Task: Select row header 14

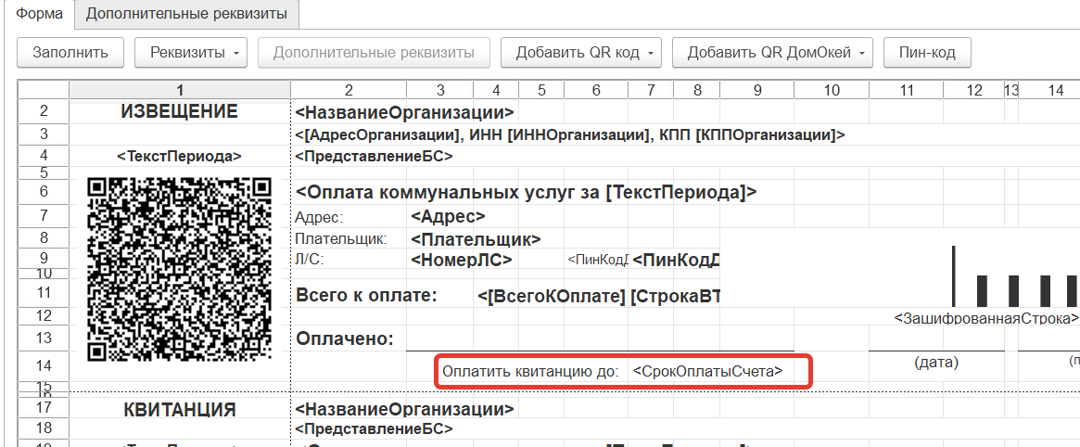Action: 43,365
